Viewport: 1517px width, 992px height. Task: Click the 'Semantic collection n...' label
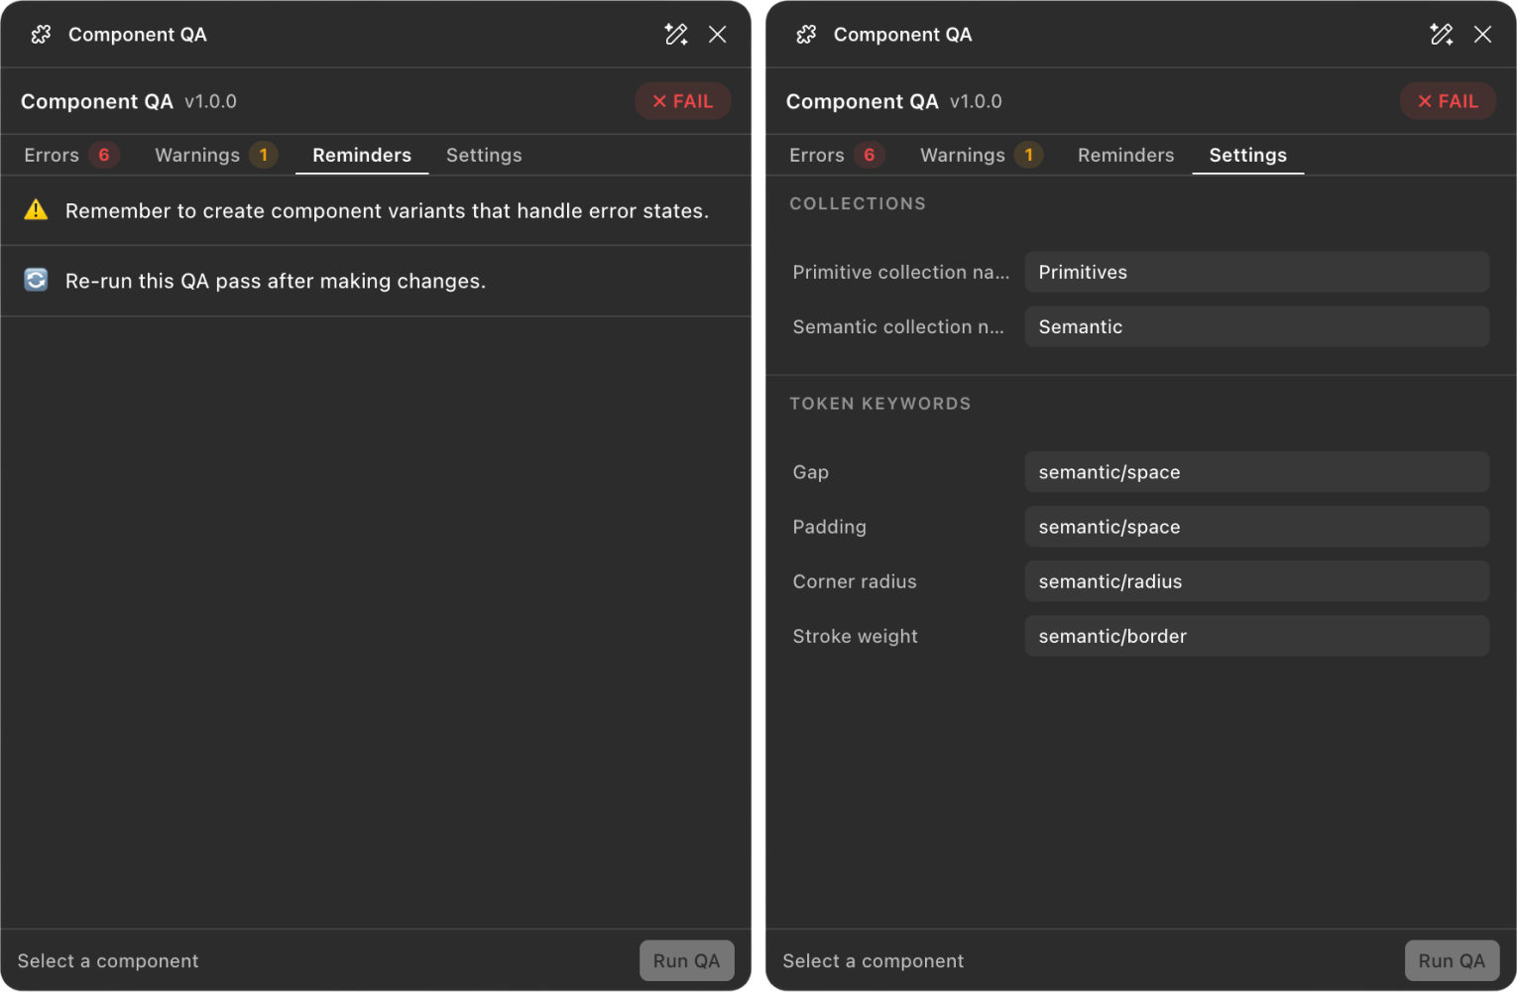point(898,326)
